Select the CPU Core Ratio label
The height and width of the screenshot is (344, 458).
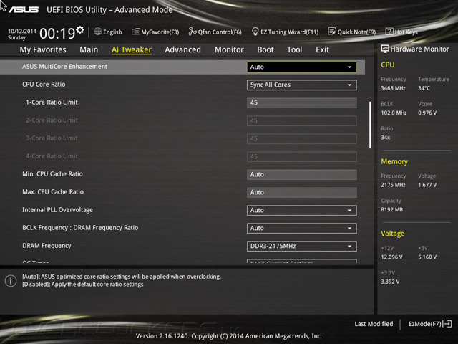(x=44, y=85)
